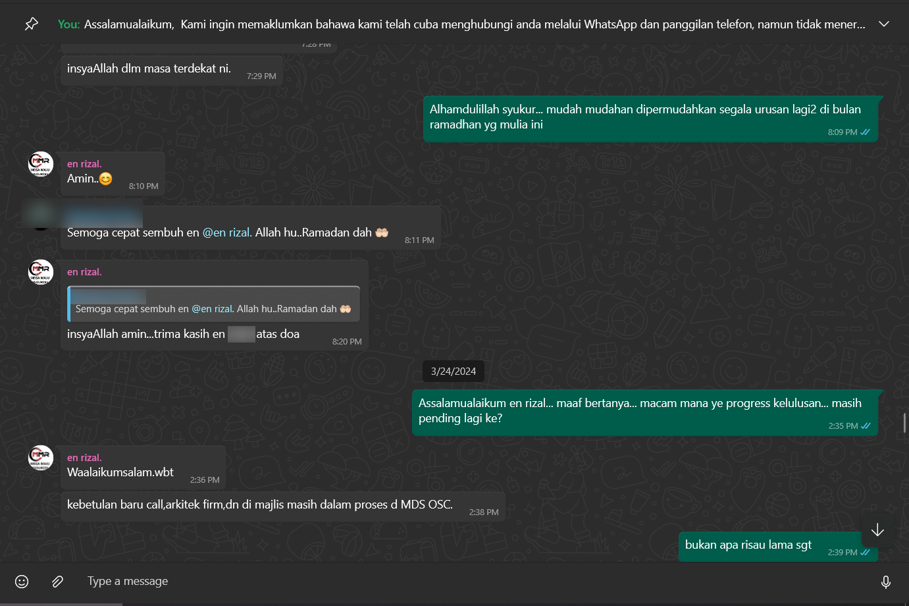Expand the pinned message chevron
909x606 pixels.
coord(884,24)
